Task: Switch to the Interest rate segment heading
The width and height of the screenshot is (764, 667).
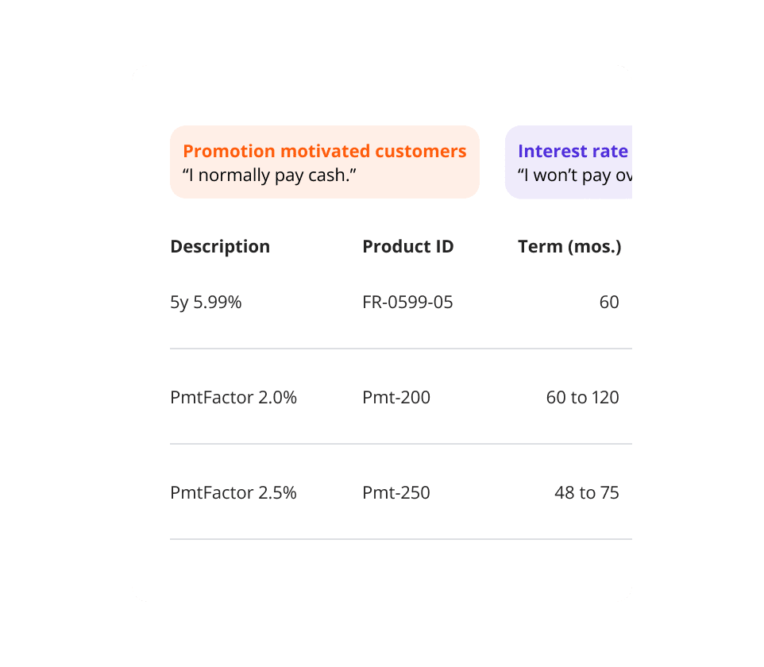Action: point(573,151)
